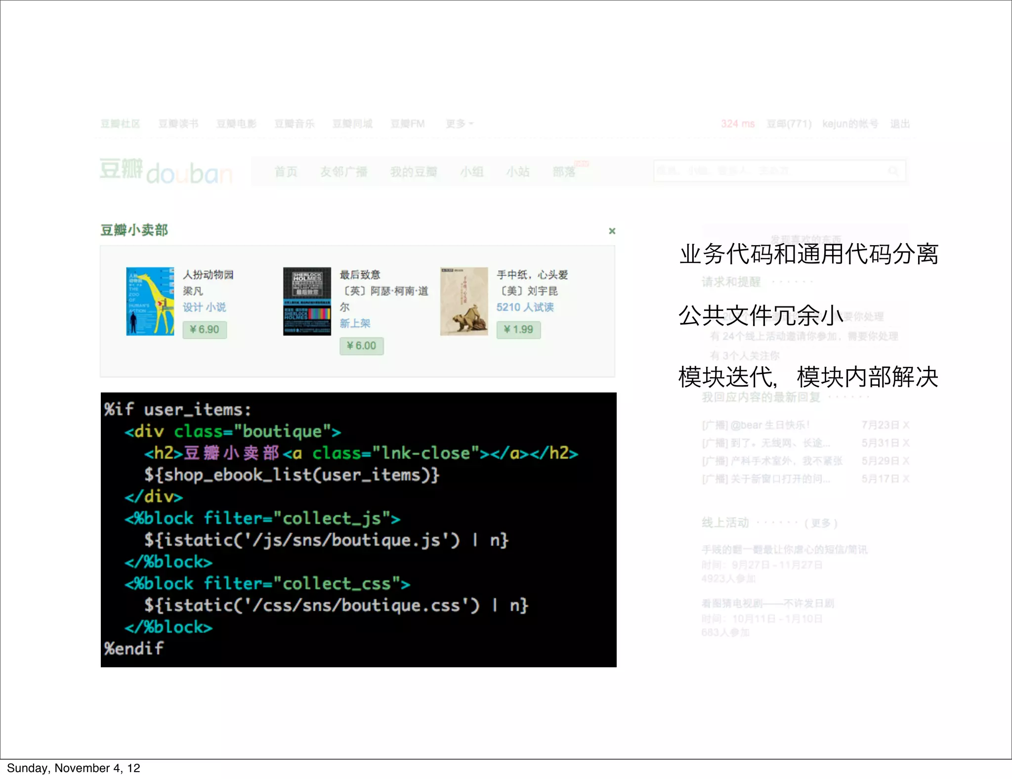Open 豆瓣电影 in top navigation
This screenshot has height=779, width=1012.
(236, 124)
